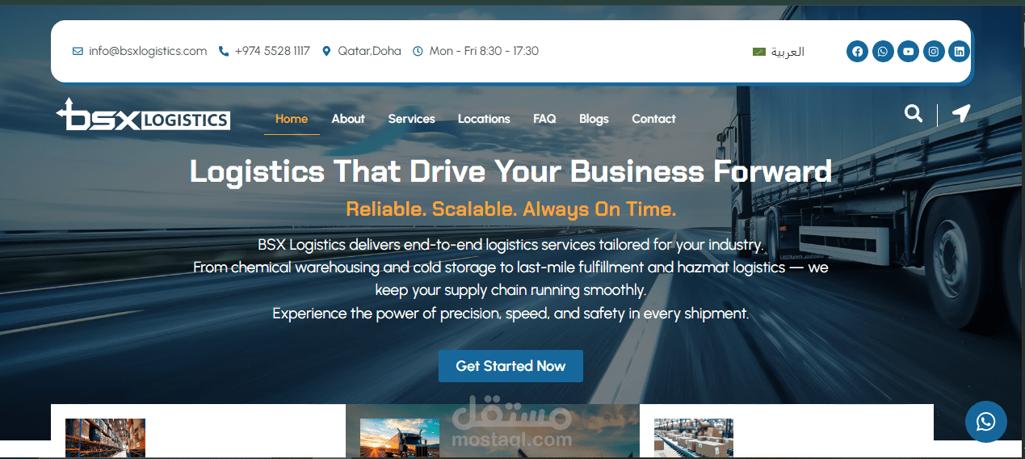This screenshot has height=459, width=1025.
Task: Open the Facebook social icon
Action: pos(857,52)
